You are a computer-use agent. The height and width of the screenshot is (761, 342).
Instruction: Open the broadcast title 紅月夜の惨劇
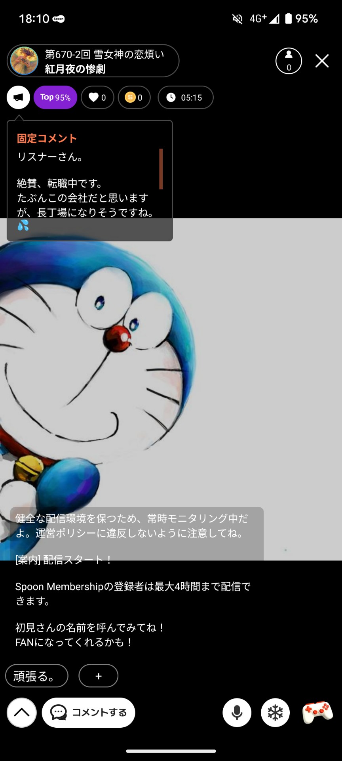[75, 69]
